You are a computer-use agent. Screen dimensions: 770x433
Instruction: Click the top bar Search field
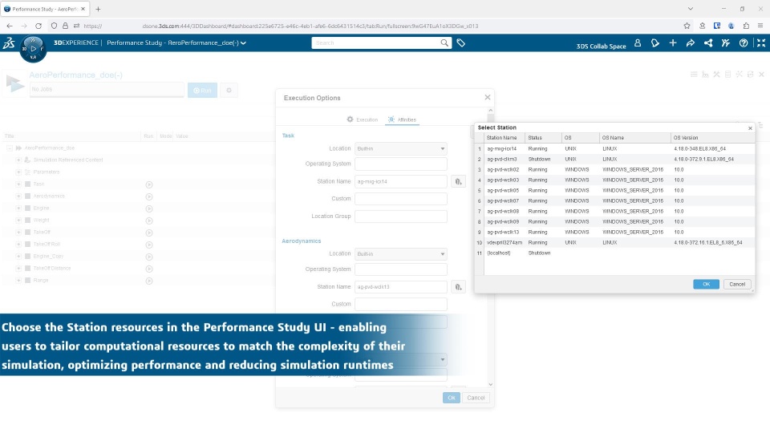pos(376,43)
